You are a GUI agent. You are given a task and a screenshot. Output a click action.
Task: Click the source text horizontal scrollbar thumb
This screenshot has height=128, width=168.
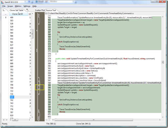click(94, 120)
